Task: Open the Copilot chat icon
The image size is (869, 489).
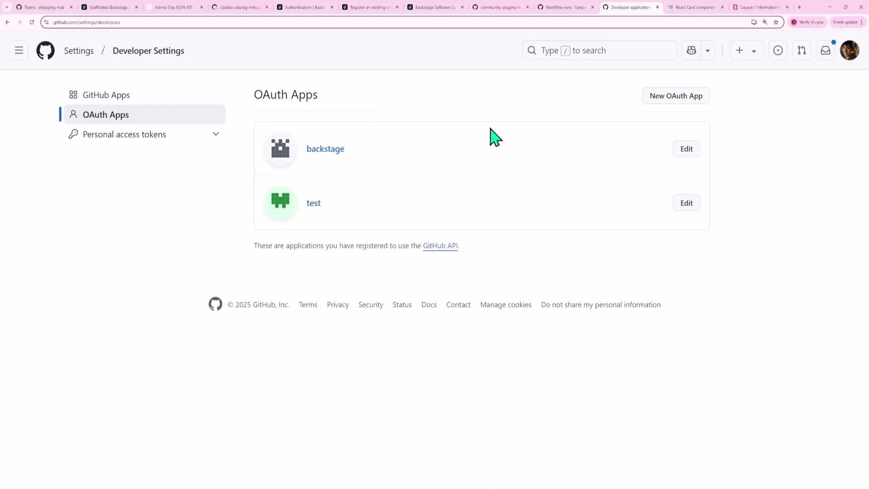Action: point(691,50)
